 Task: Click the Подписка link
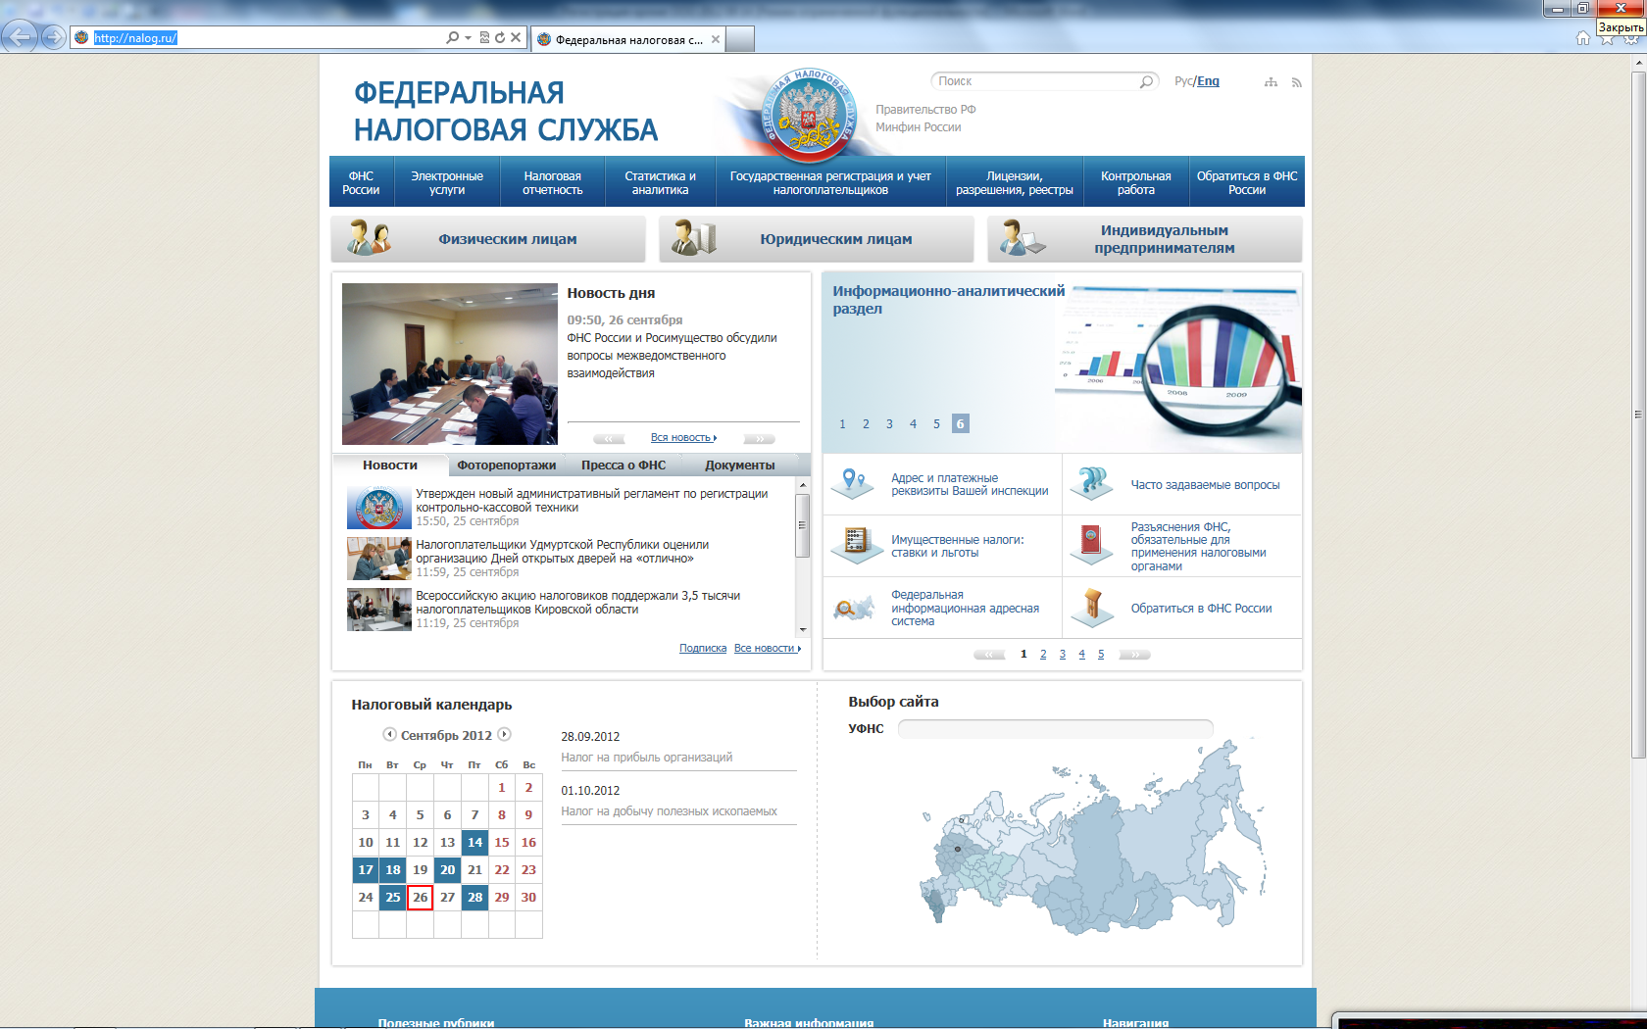pyautogui.click(x=703, y=649)
